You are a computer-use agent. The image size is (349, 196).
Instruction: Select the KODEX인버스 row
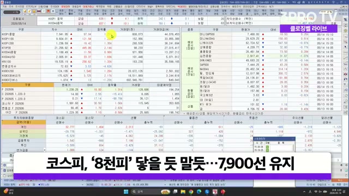(x=91, y=80)
